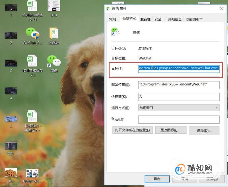Click the 目标(T) target path field
Viewport: 228px width, 187px height.
point(179,69)
